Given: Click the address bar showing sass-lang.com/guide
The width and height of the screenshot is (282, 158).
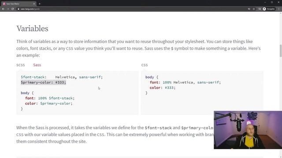Looking at the screenshot, I should tap(30, 9).
